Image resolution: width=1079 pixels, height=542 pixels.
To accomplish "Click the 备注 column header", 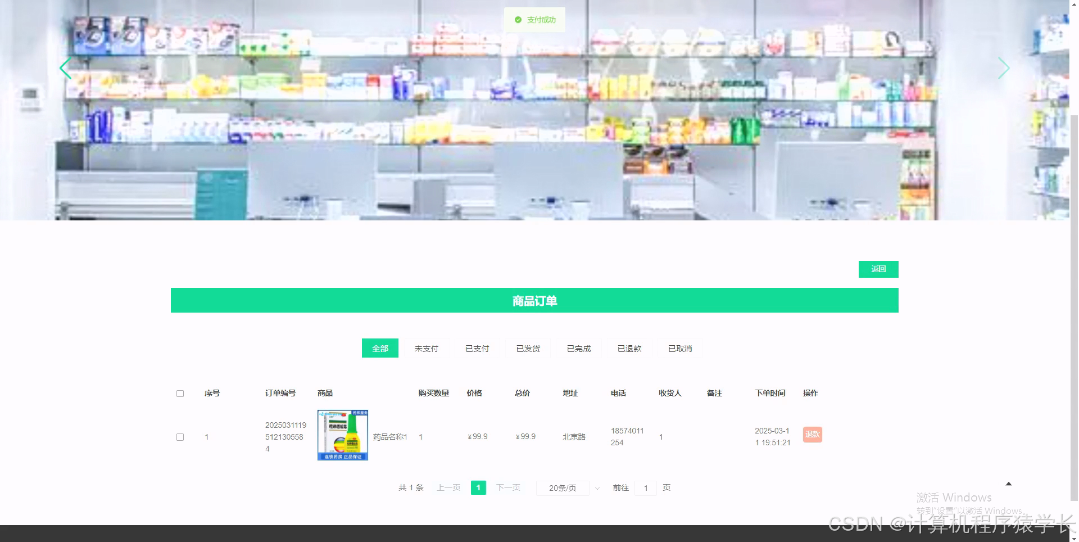I will pyautogui.click(x=714, y=393).
